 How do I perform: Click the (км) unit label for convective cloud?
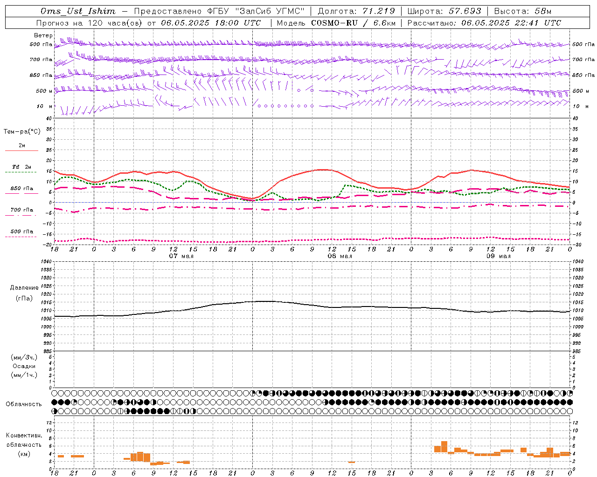pyautogui.click(x=24, y=454)
